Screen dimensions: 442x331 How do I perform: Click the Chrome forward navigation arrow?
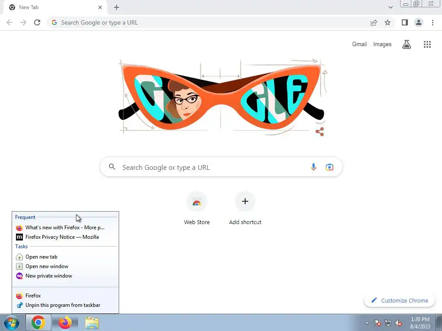23,22
